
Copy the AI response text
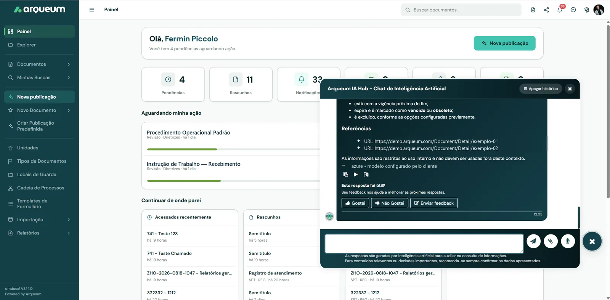pos(345,175)
